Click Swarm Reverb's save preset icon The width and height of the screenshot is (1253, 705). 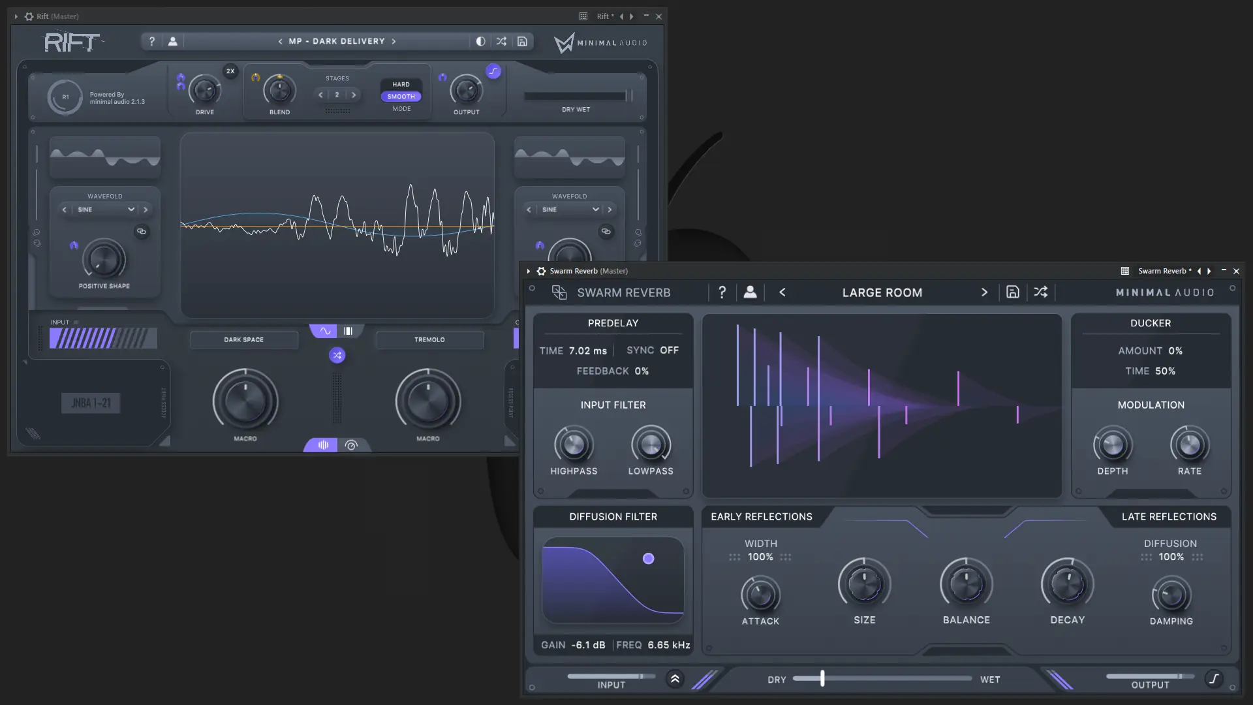(1012, 292)
